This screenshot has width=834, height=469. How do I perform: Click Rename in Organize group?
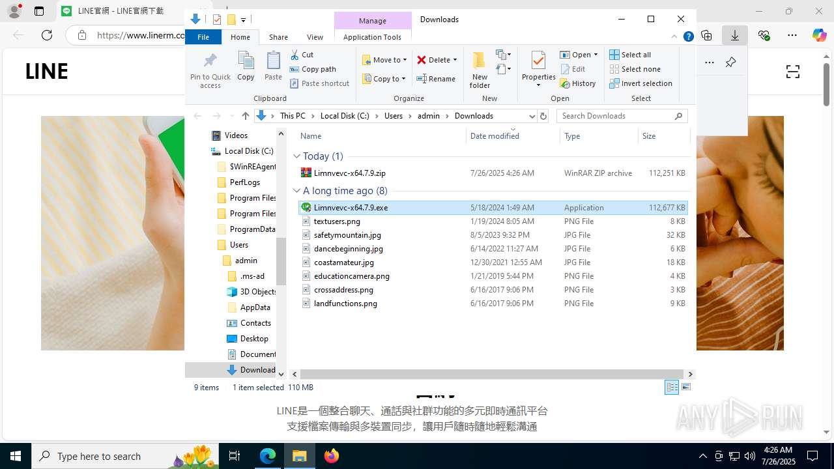tap(436, 79)
